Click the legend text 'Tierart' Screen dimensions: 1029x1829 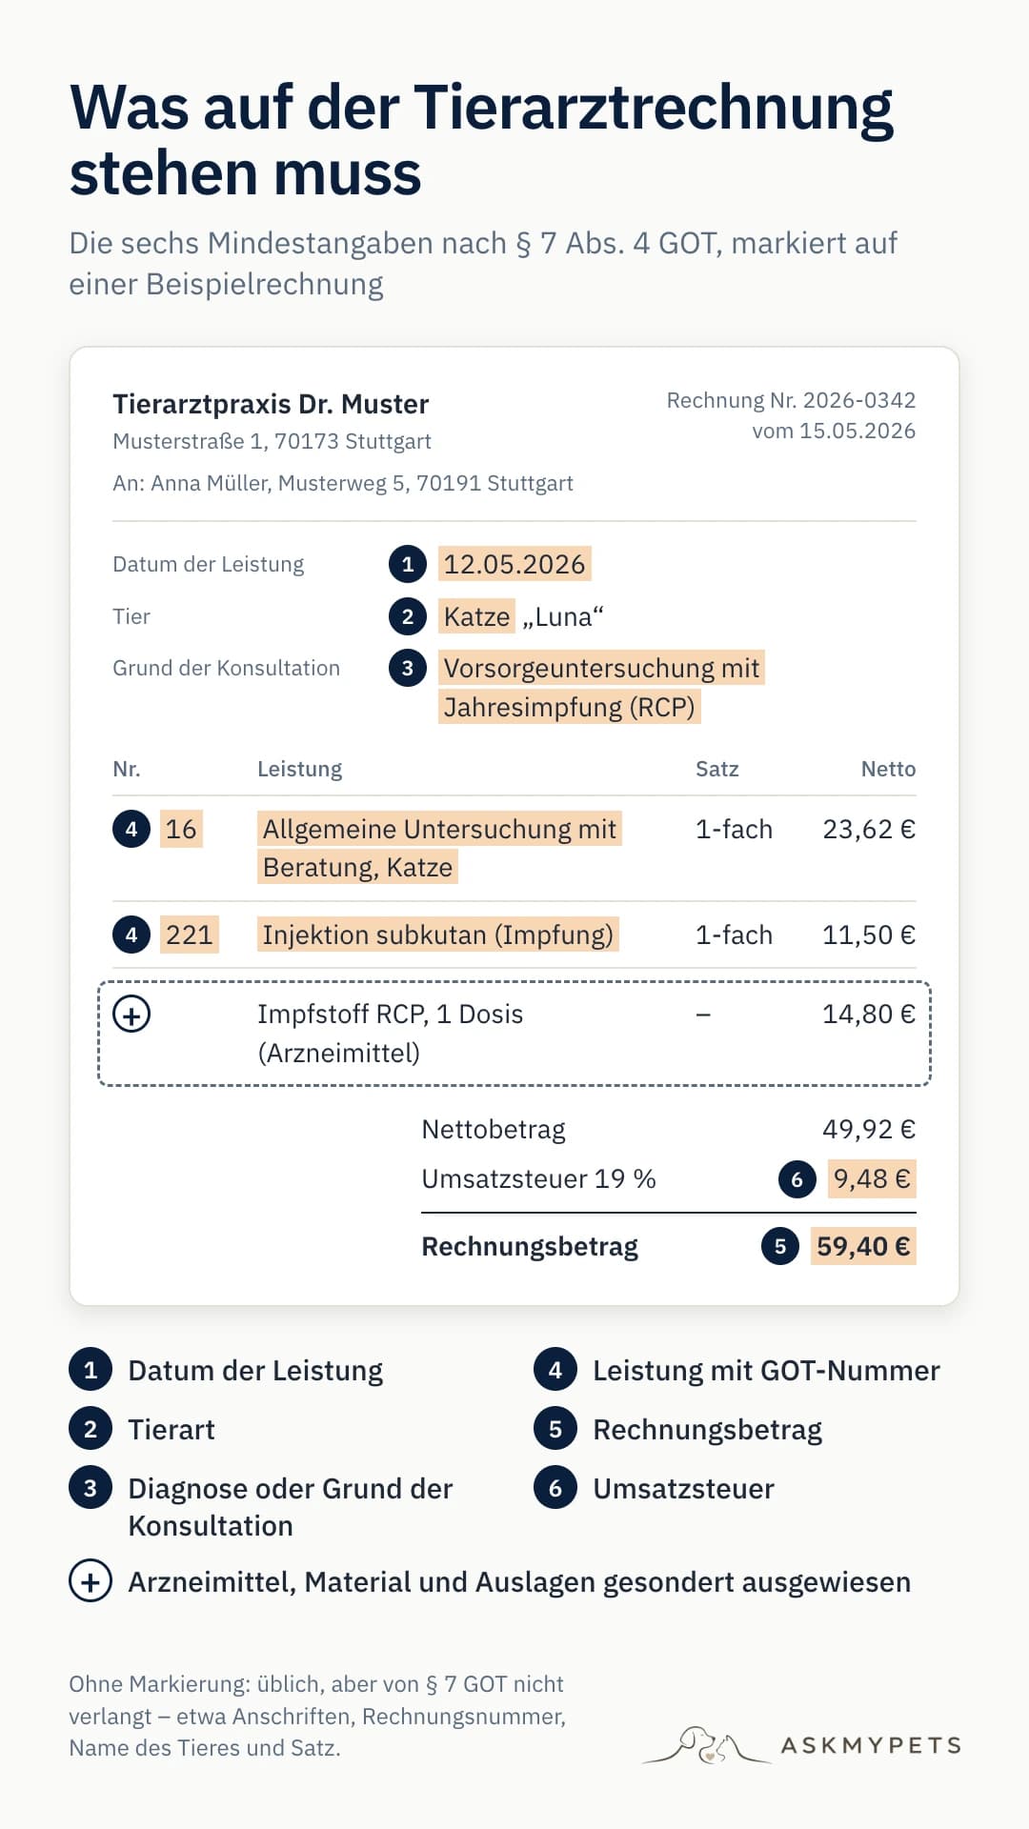click(171, 1429)
